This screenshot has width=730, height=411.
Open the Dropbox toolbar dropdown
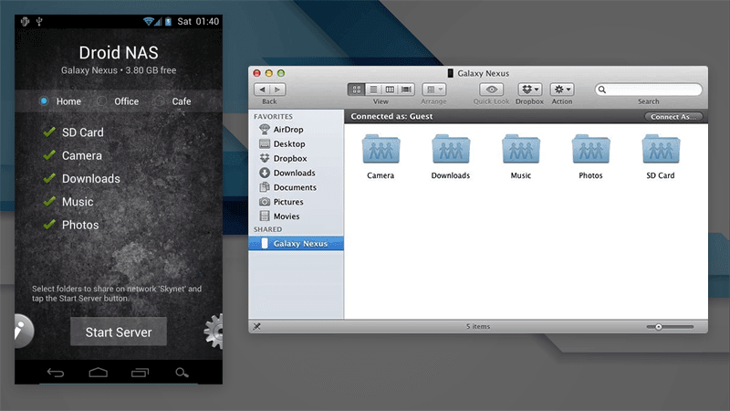[530, 90]
